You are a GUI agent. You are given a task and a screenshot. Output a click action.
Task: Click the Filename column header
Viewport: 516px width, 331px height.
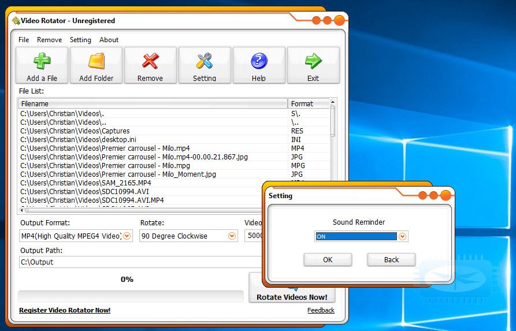coord(153,103)
